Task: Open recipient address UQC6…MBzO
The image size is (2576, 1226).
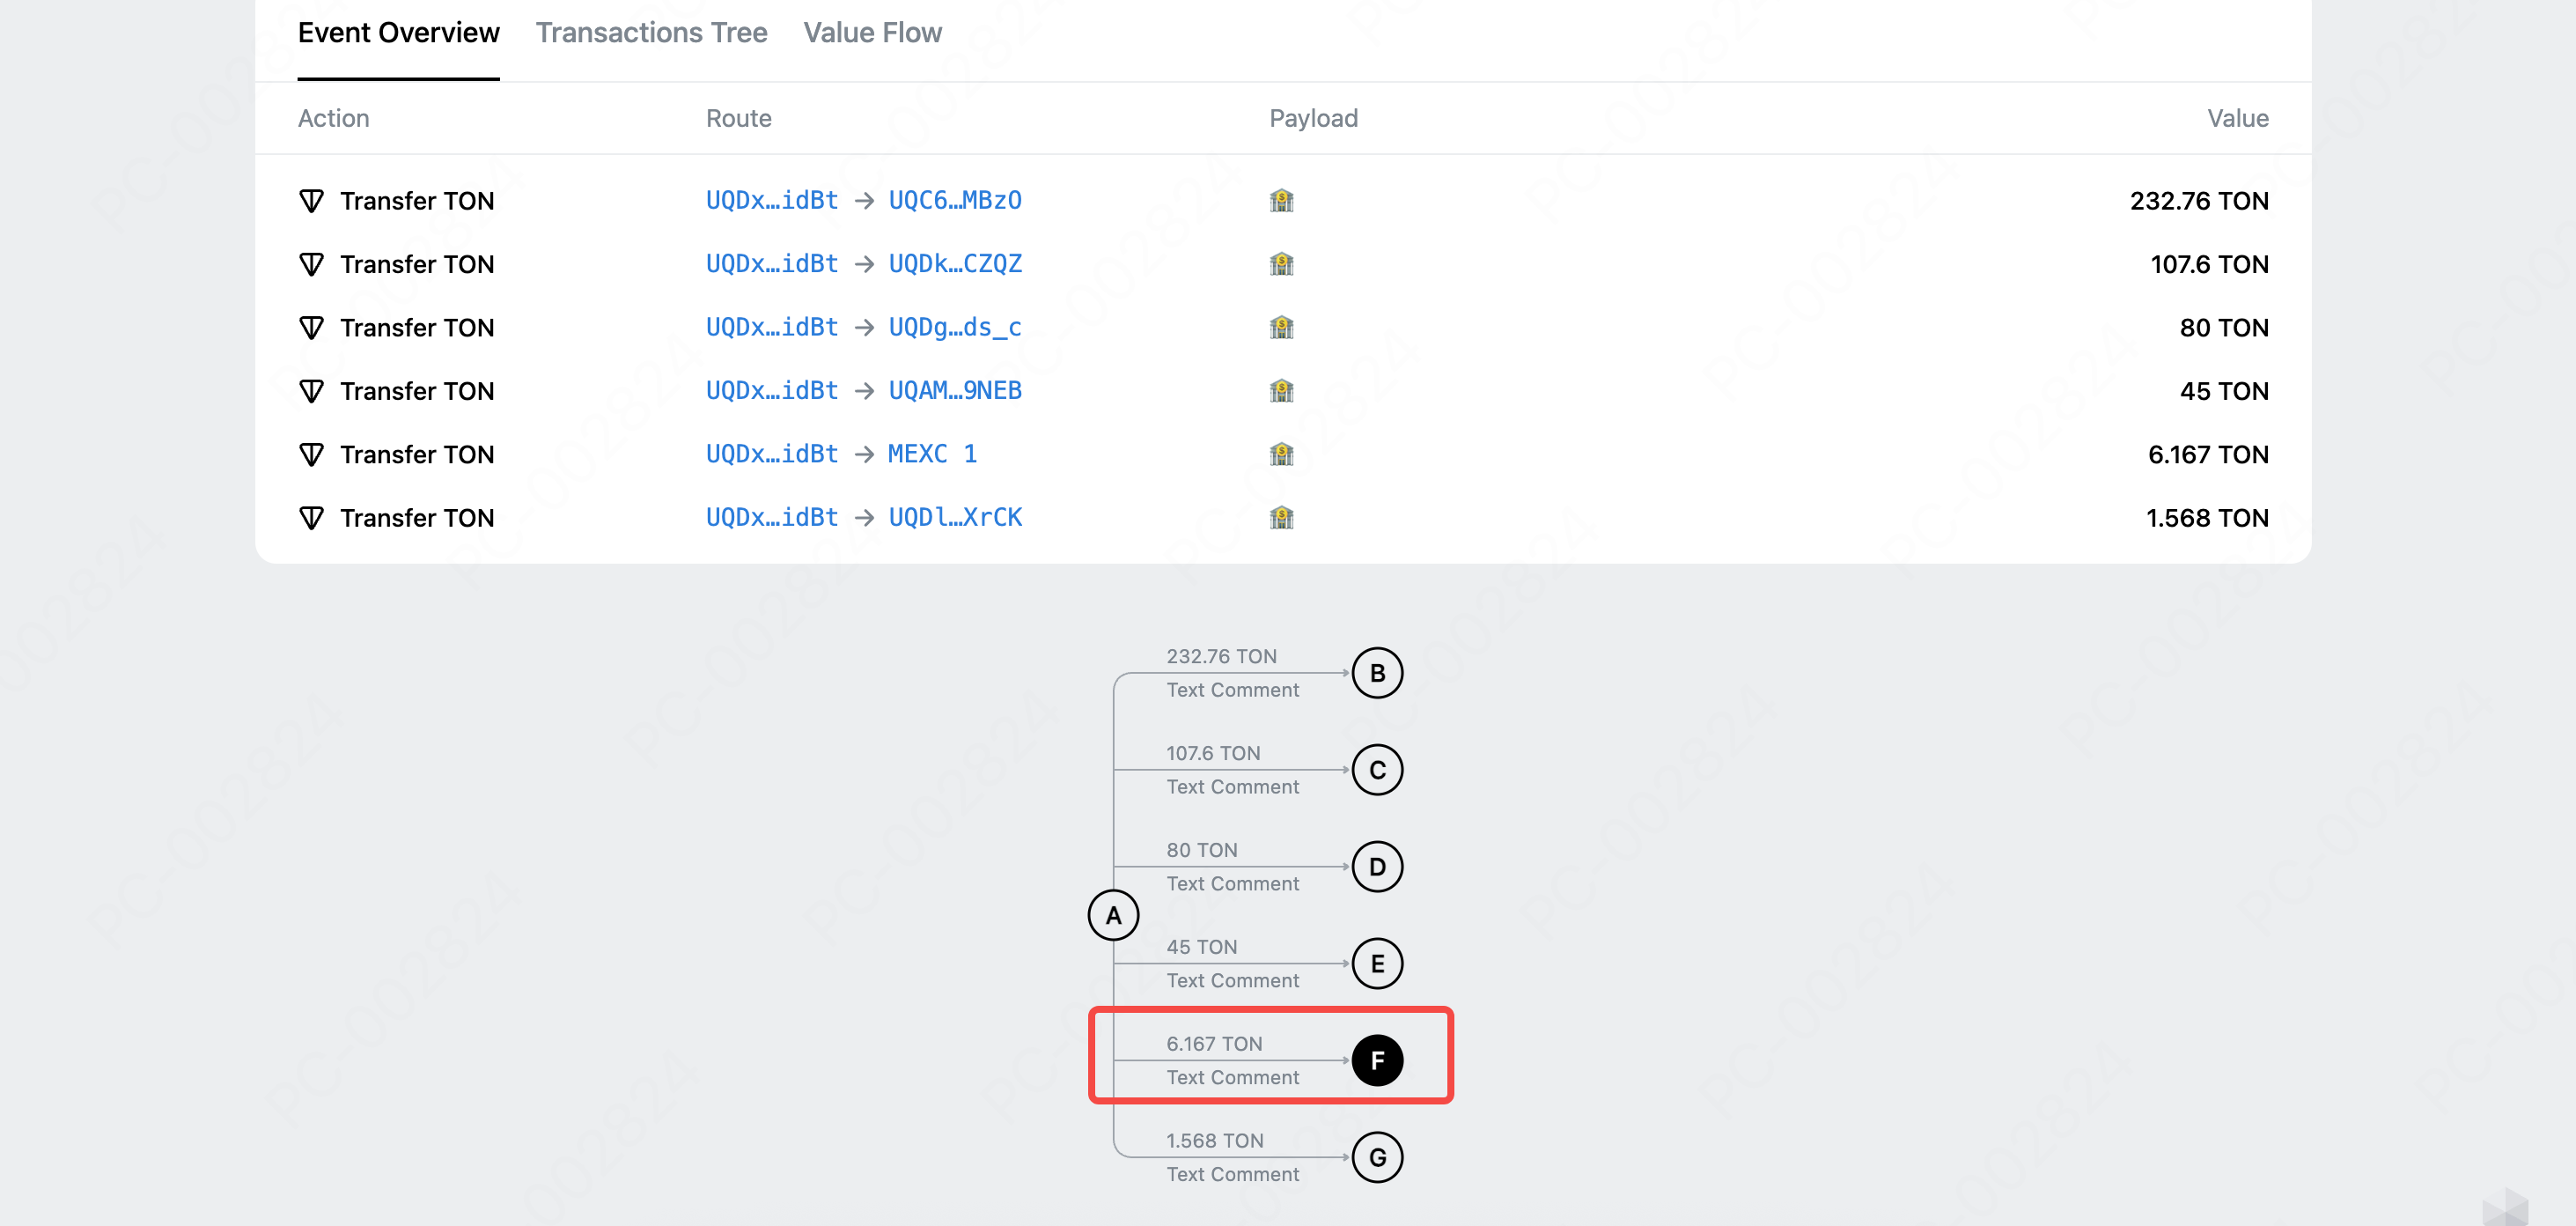Action: (x=955, y=200)
